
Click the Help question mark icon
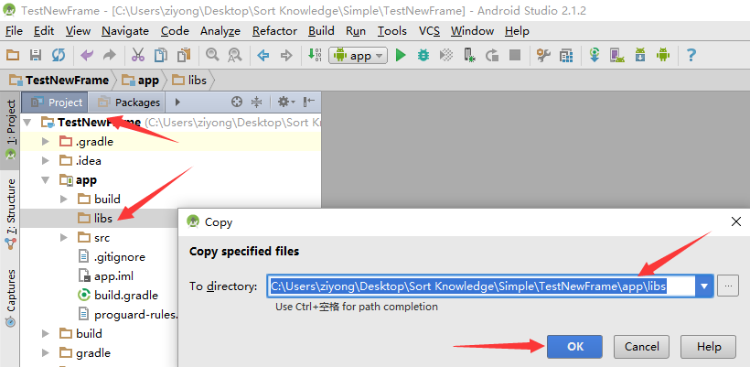click(691, 56)
